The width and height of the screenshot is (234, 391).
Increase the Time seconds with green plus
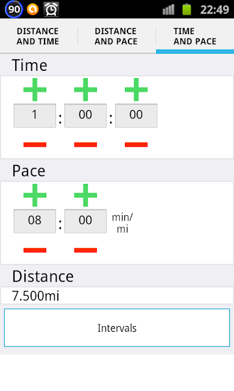[x=136, y=90]
